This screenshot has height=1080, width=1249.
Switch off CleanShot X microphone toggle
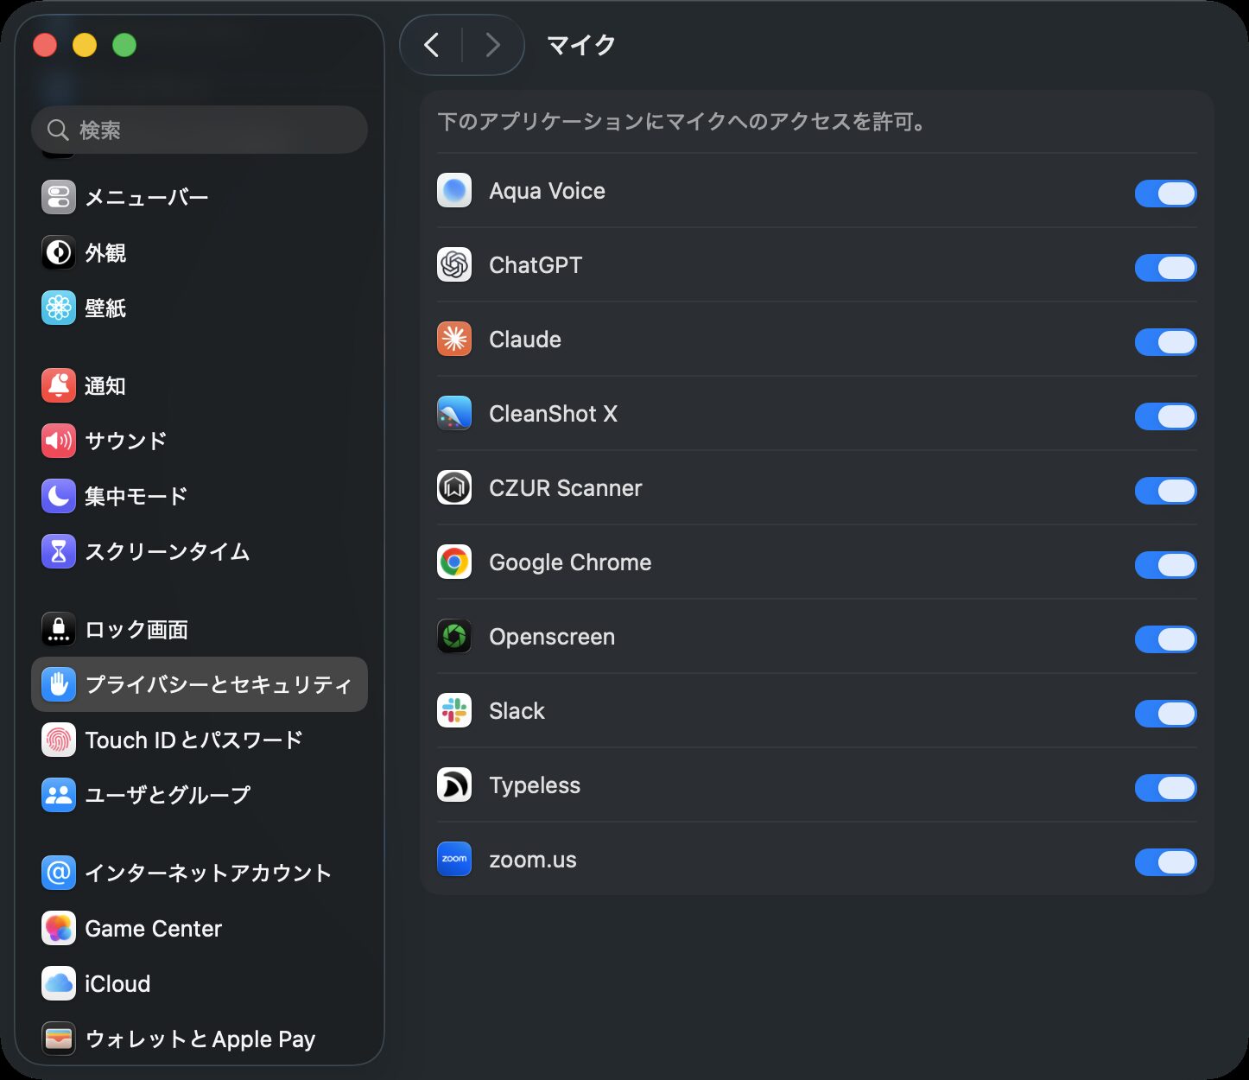[x=1165, y=416]
